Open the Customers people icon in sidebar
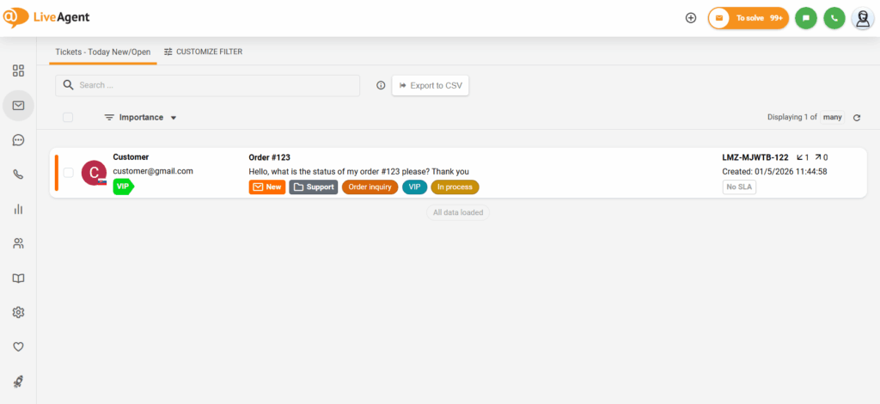880x404 pixels. (x=18, y=243)
